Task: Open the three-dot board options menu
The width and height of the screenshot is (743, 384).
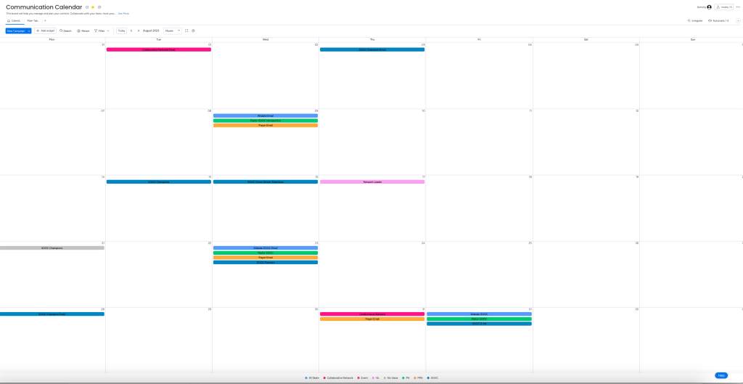Action: [x=738, y=7]
